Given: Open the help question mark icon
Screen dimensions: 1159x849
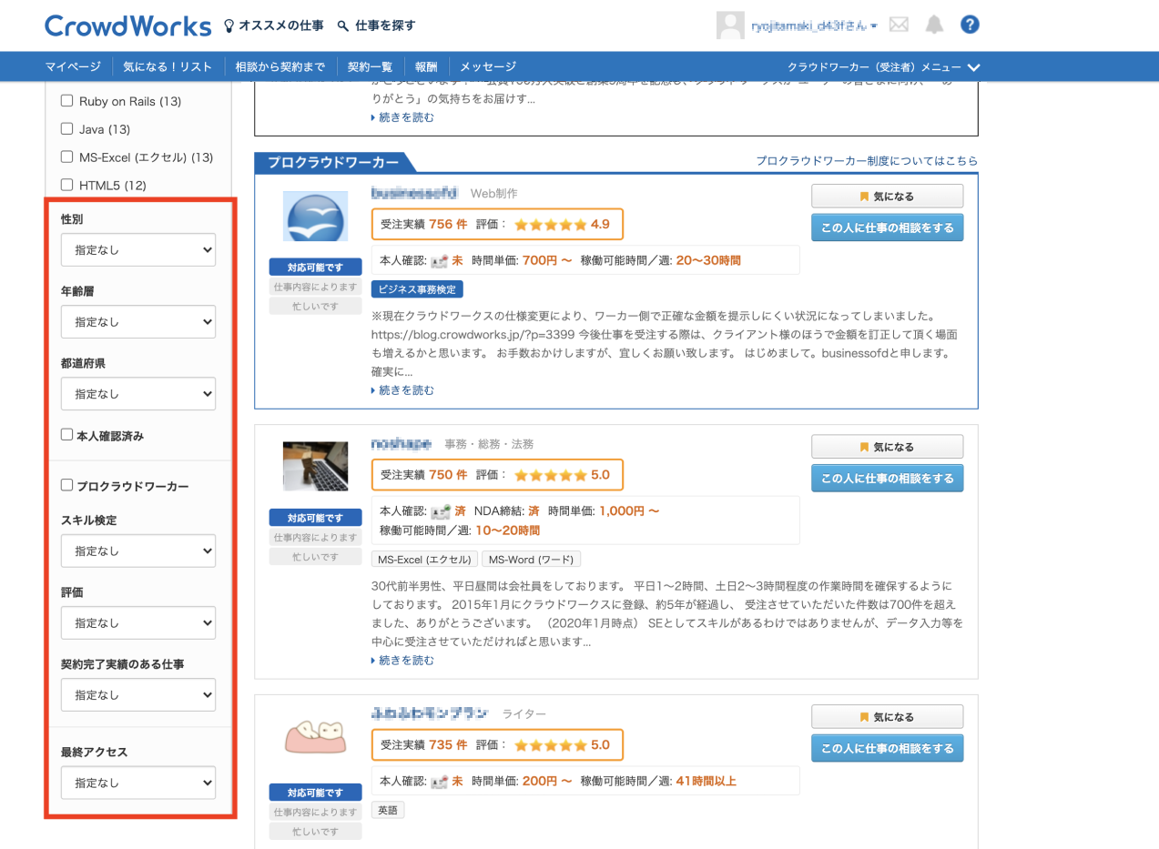Looking at the screenshot, I should click(970, 25).
